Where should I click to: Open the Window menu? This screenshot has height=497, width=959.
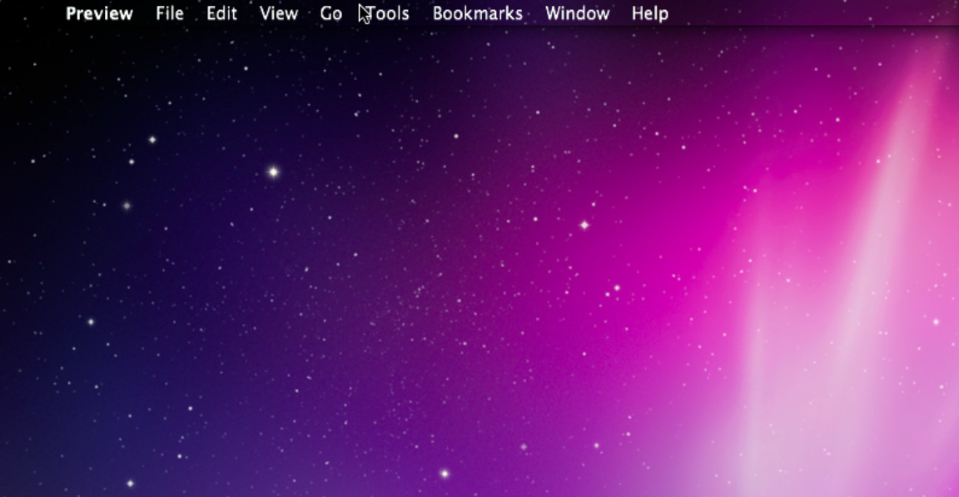pos(578,13)
